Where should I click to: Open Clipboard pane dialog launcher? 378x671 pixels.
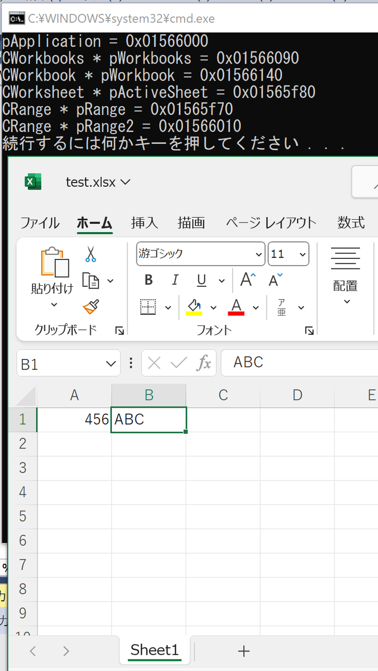pos(119,331)
